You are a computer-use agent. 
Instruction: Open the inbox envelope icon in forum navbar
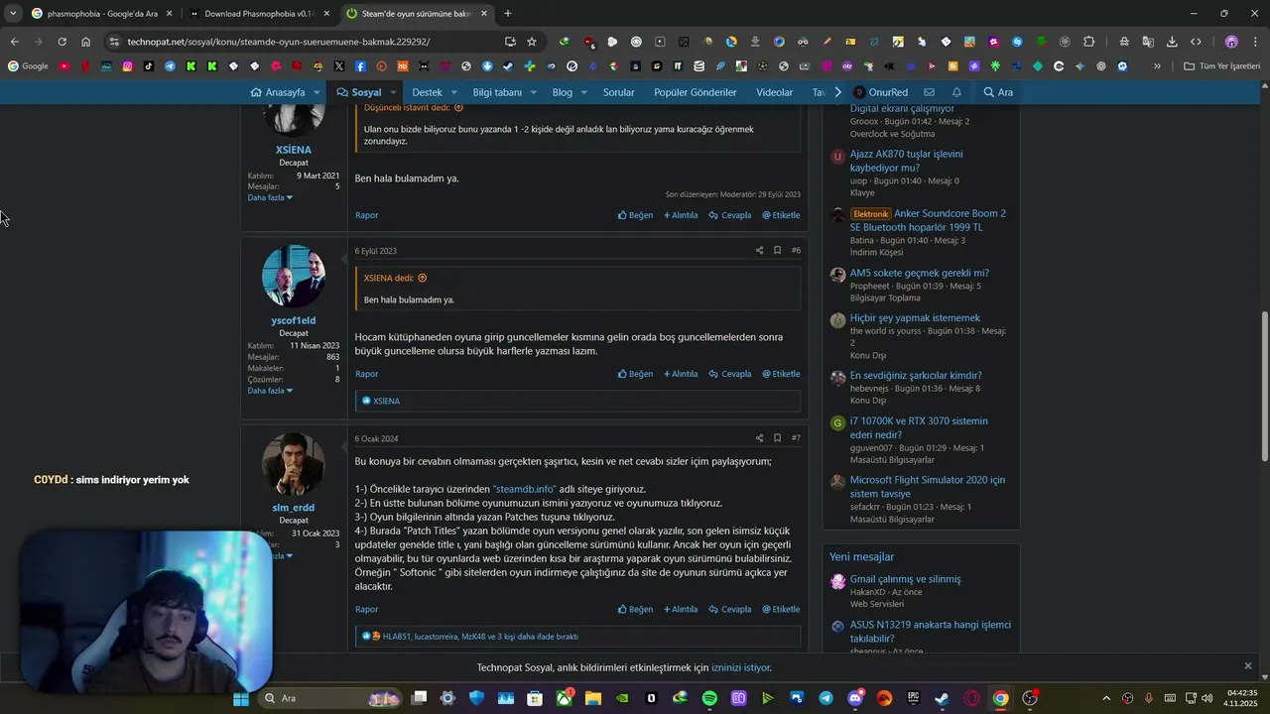[929, 92]
